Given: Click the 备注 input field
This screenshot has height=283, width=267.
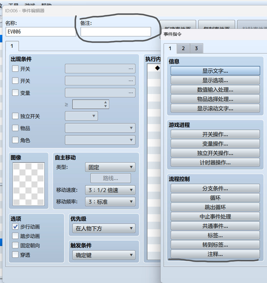Looking at the screenshot, I should click(x=116, y=32).
